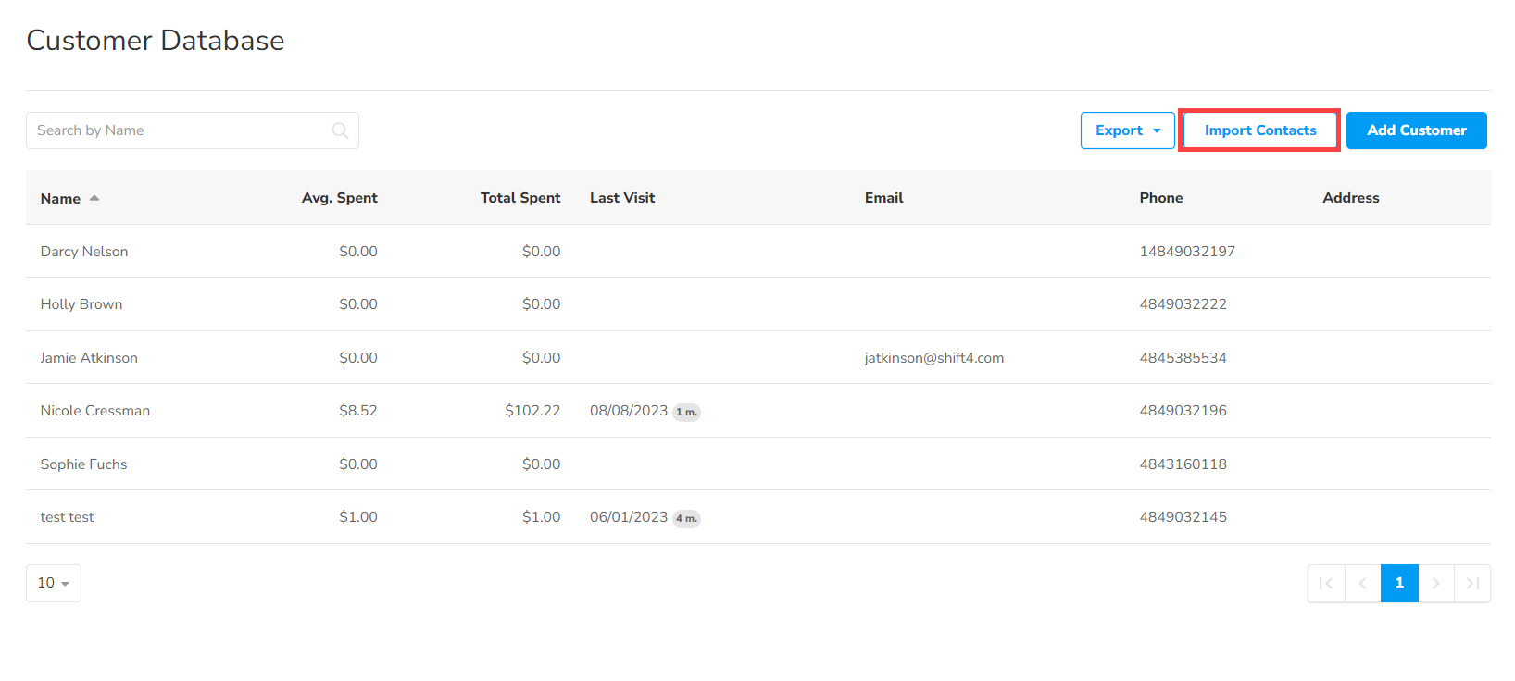
Task: Go to the first page arrow
Action: click(x=1326, y=583)
